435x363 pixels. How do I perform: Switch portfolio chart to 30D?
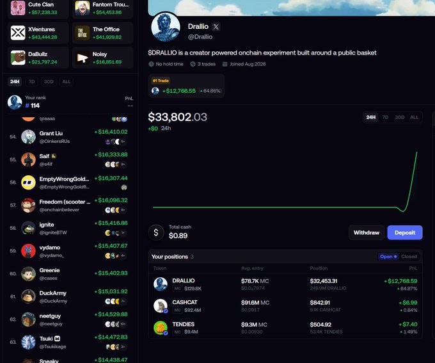click(x=399, y=117)
